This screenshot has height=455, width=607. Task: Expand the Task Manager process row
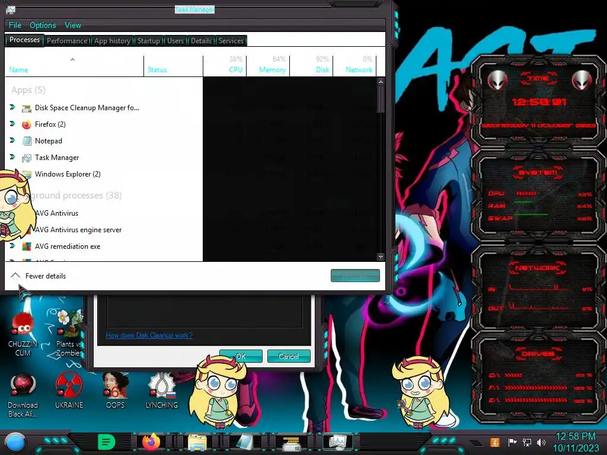12,156
